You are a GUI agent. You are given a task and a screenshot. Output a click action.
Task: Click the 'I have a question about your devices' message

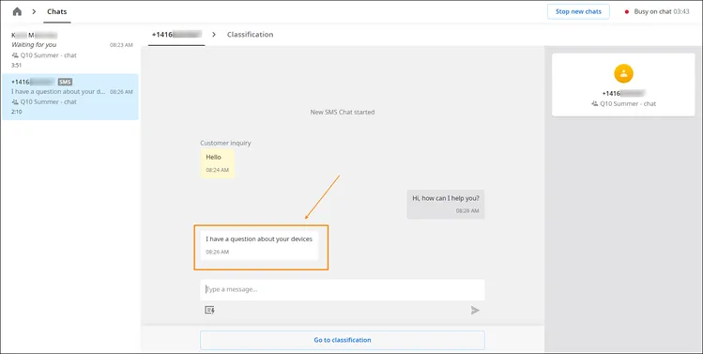click(259, 245)
